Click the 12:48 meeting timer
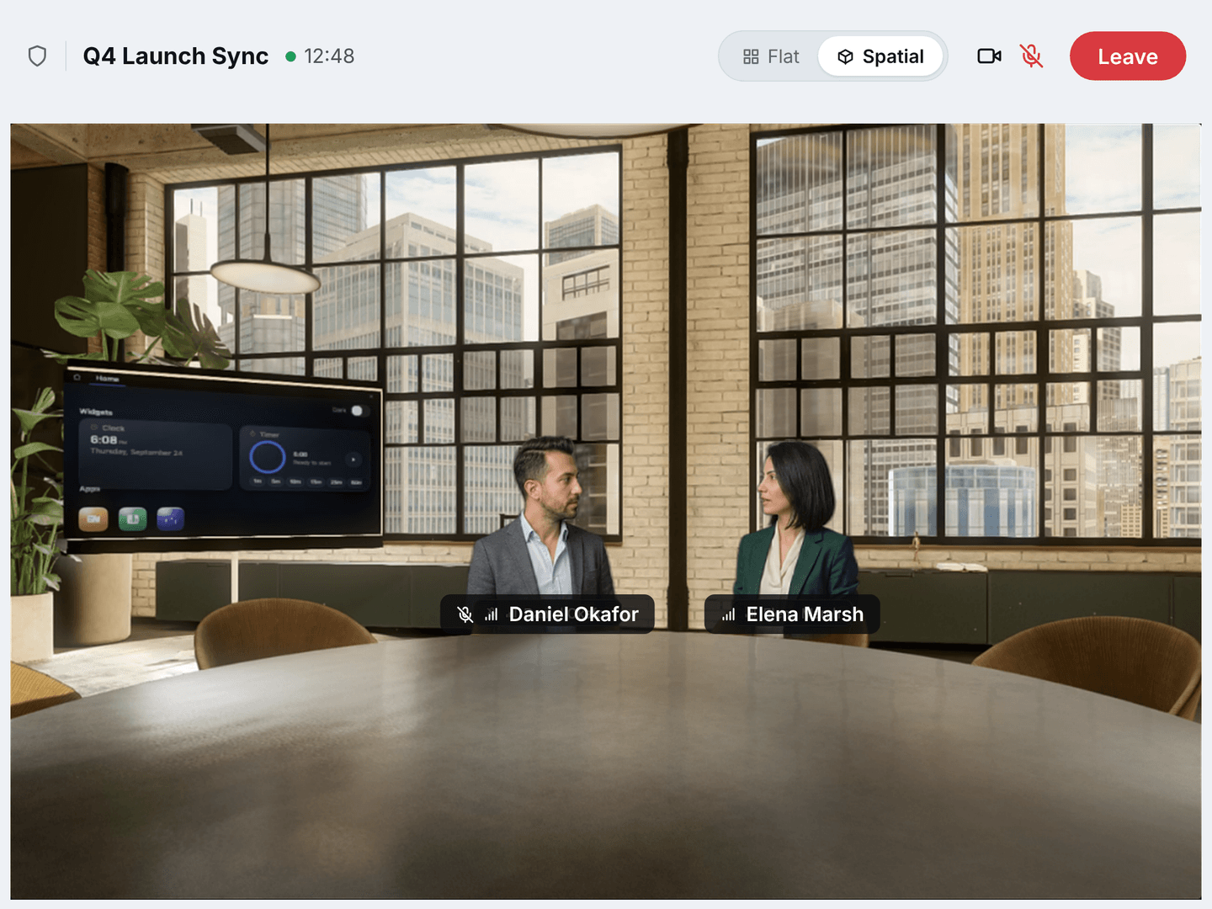Viewport: 1212px width, 909px height. click(x=329, y=56)
